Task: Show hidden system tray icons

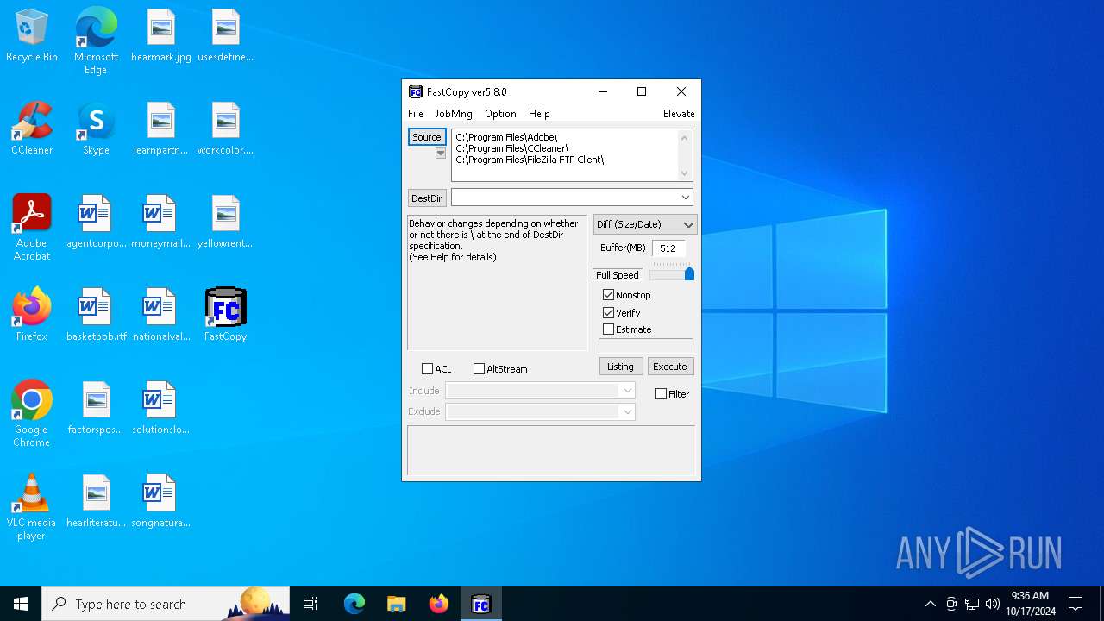Action: [930, 604]
